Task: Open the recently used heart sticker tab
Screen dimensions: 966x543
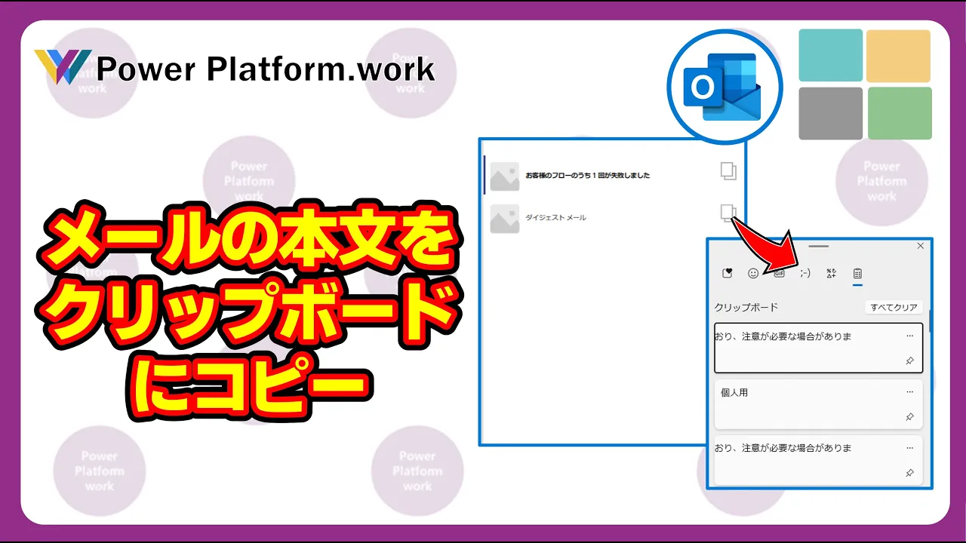Action: pyautogui.click(x=728, y=274)
